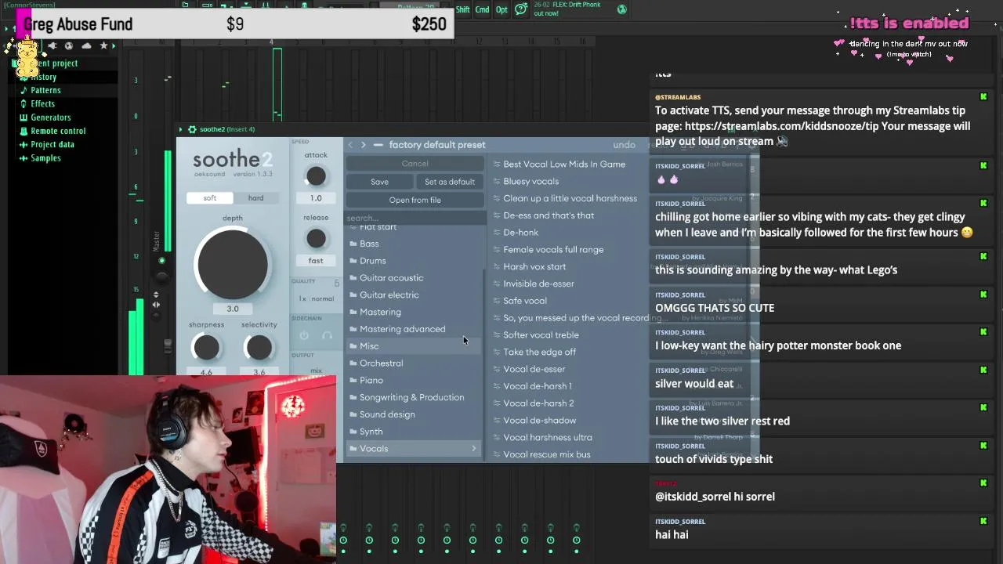The height and width of the screenshot is (564, 1003).
Task: Click the cloud icon in browser toolbar
Action: [x=86, y=46]
